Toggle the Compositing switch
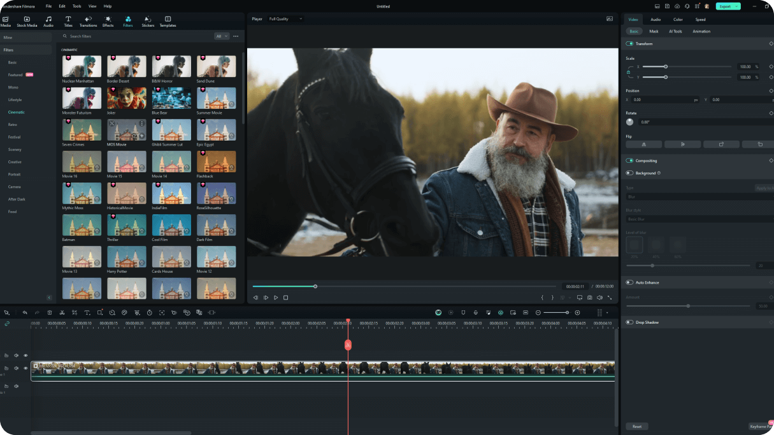 point(630,160)
